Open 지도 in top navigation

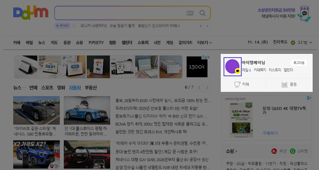point(54,42)
